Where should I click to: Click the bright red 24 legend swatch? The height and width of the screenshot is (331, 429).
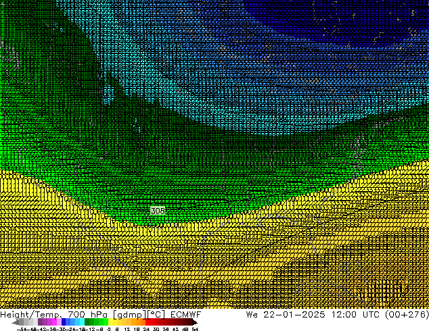148,322
